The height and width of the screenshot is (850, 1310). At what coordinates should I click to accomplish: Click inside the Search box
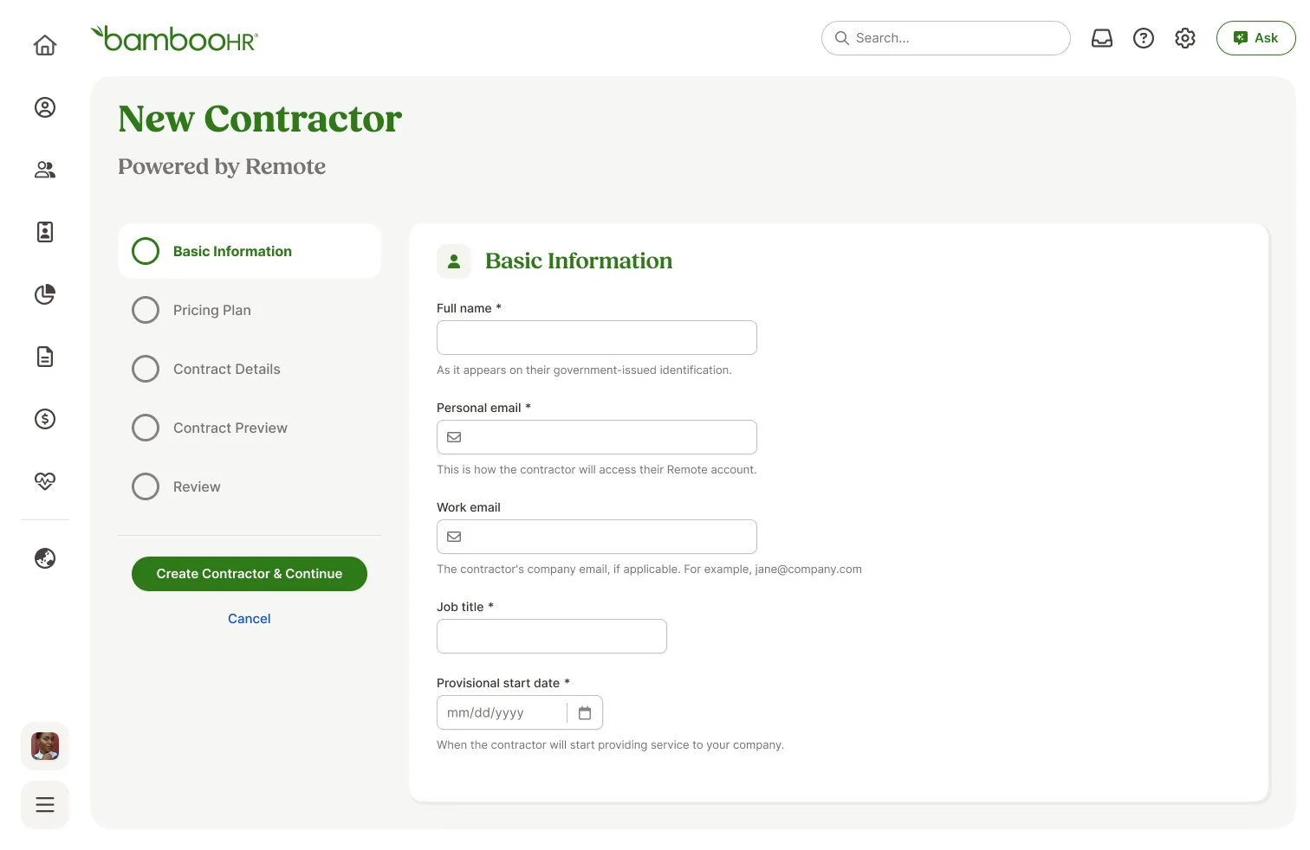946,38
